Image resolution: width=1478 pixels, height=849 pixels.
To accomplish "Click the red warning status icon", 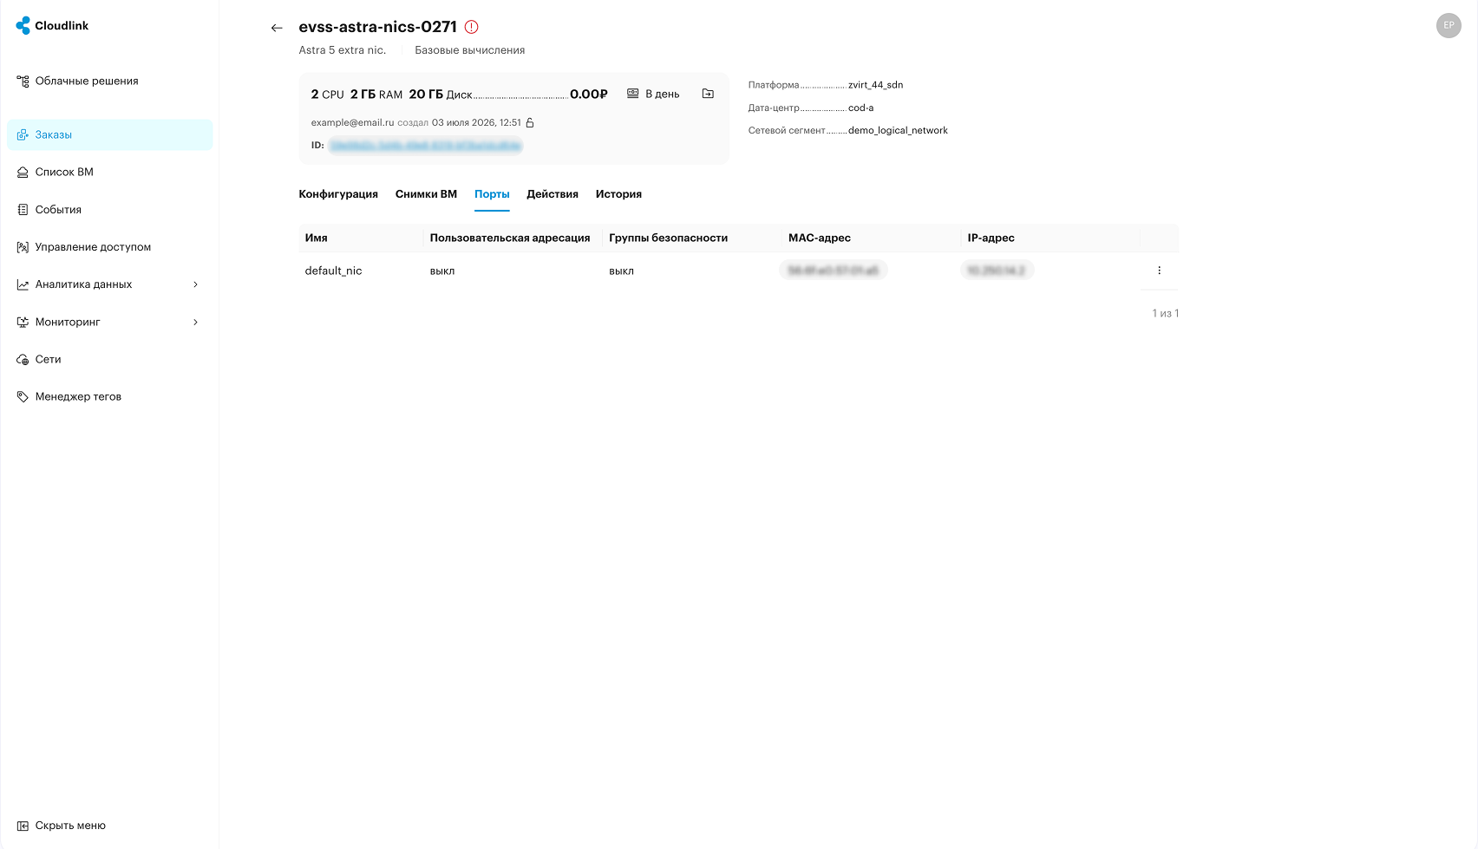I will click(x=472, y=27).
